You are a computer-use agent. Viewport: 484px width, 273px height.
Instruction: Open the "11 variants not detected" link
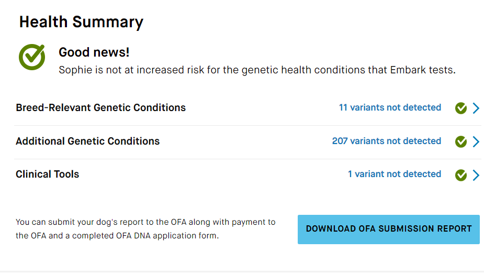pyautogui.click(x=390, y=107)
